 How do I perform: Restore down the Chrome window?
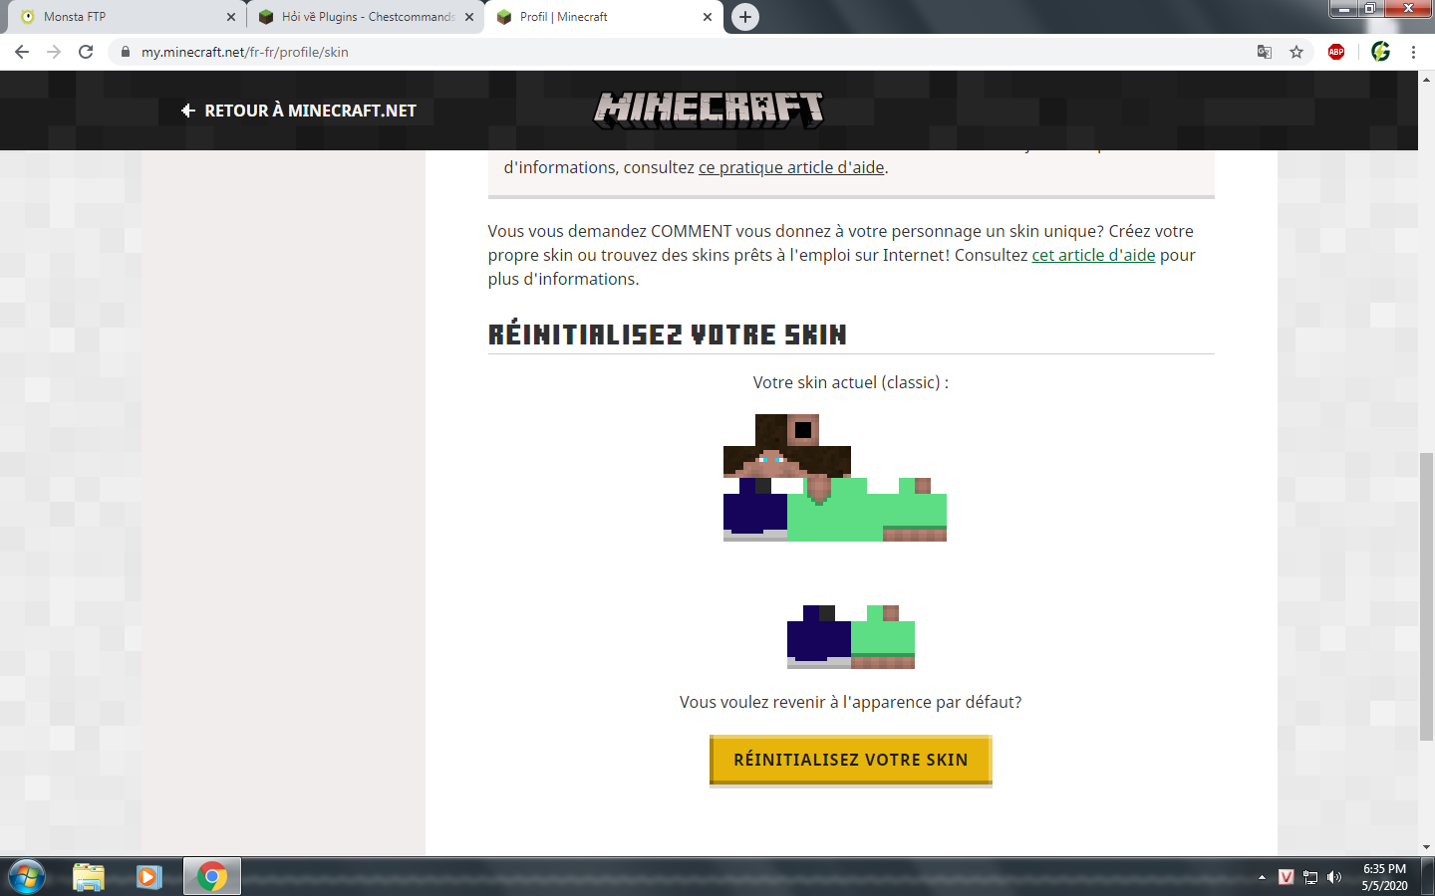point(1370,9)
